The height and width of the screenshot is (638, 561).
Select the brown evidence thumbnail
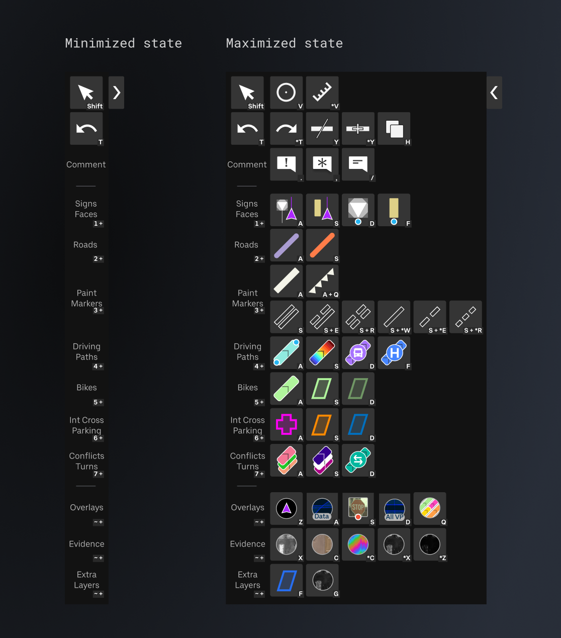[322, 544]
